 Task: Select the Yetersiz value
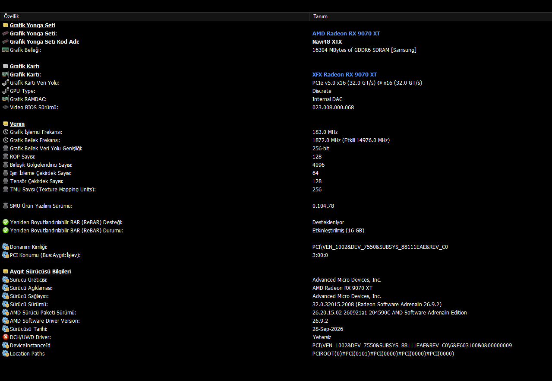click(322, 337)
